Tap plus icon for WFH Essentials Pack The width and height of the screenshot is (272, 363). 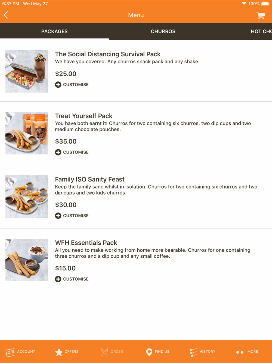pyautogui.click(x=58, y=279)
